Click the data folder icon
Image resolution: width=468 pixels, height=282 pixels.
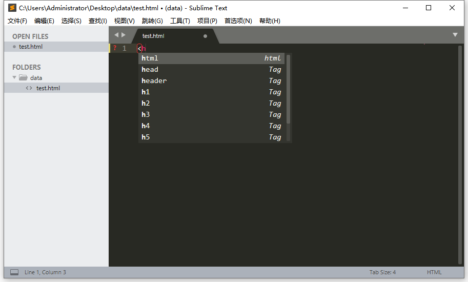[23, 77]
